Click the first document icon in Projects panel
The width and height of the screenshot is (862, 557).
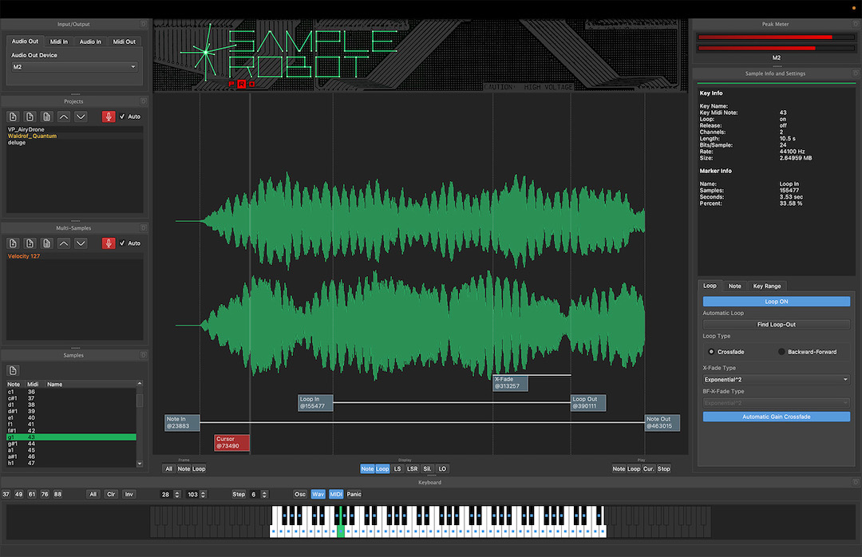pyautogui.click(x=13, y=117)
